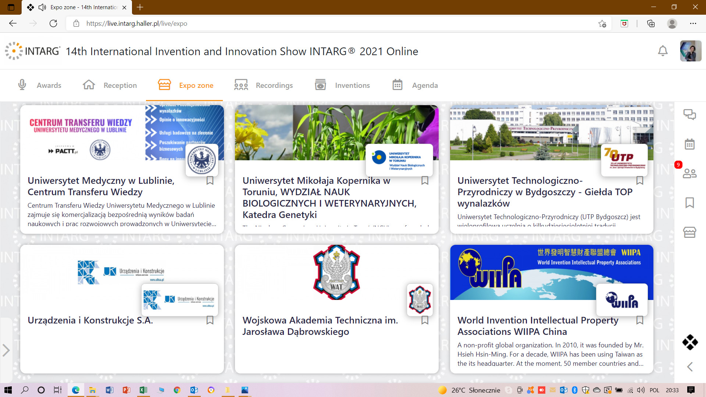Open the participants icon with badge 9
Screen dimensions: 706x397
pyautogui.click(x=689, y=173)
